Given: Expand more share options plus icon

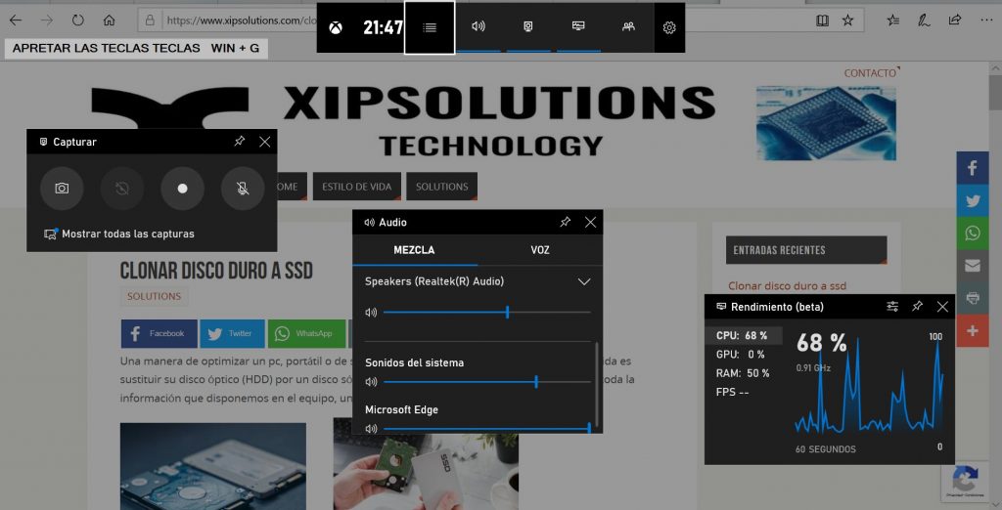Looking at the screenshot, I should [x=972, y=330].
